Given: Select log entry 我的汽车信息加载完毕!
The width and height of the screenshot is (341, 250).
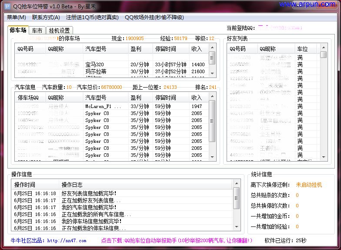Looking at the screenshot, I should pyautogui.click(x=122, y=207).
